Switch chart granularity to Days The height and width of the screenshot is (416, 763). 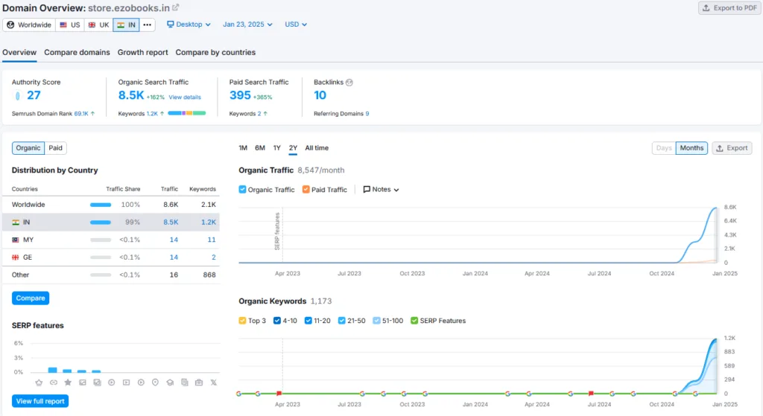(664, 148)
